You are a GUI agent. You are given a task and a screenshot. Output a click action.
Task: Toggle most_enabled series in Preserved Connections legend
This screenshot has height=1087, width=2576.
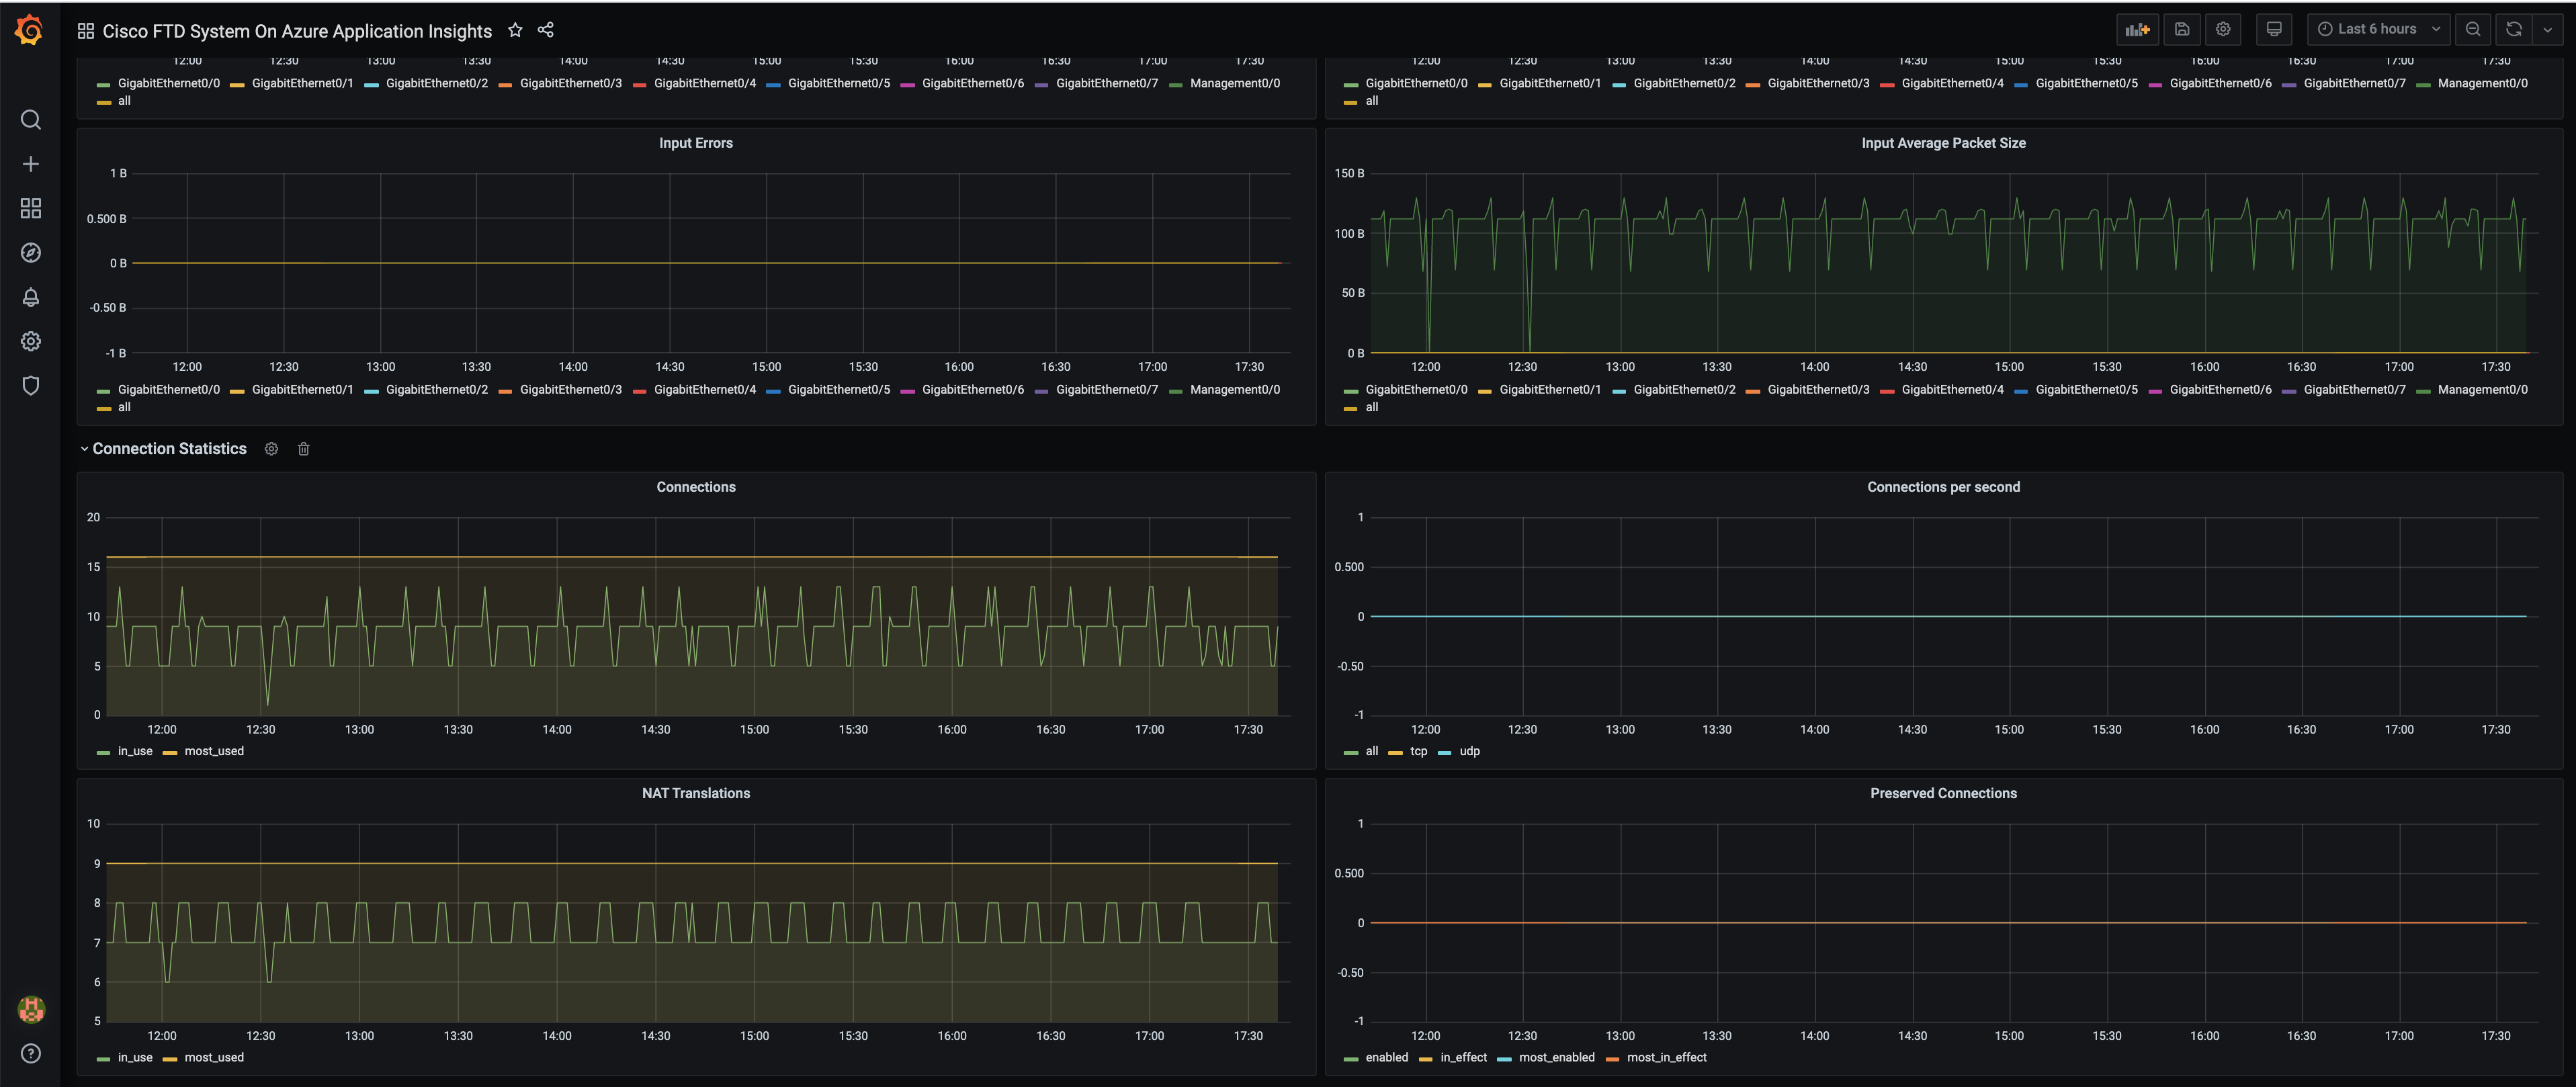1556,1057
